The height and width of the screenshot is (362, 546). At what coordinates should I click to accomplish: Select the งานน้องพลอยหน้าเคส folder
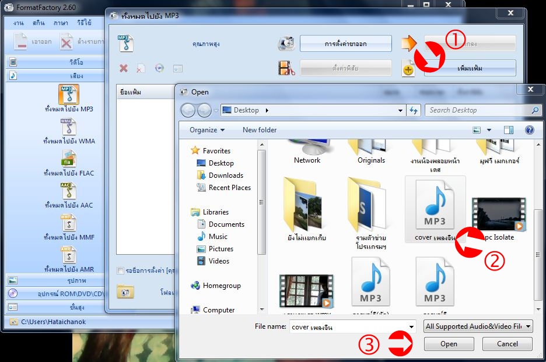435,156
